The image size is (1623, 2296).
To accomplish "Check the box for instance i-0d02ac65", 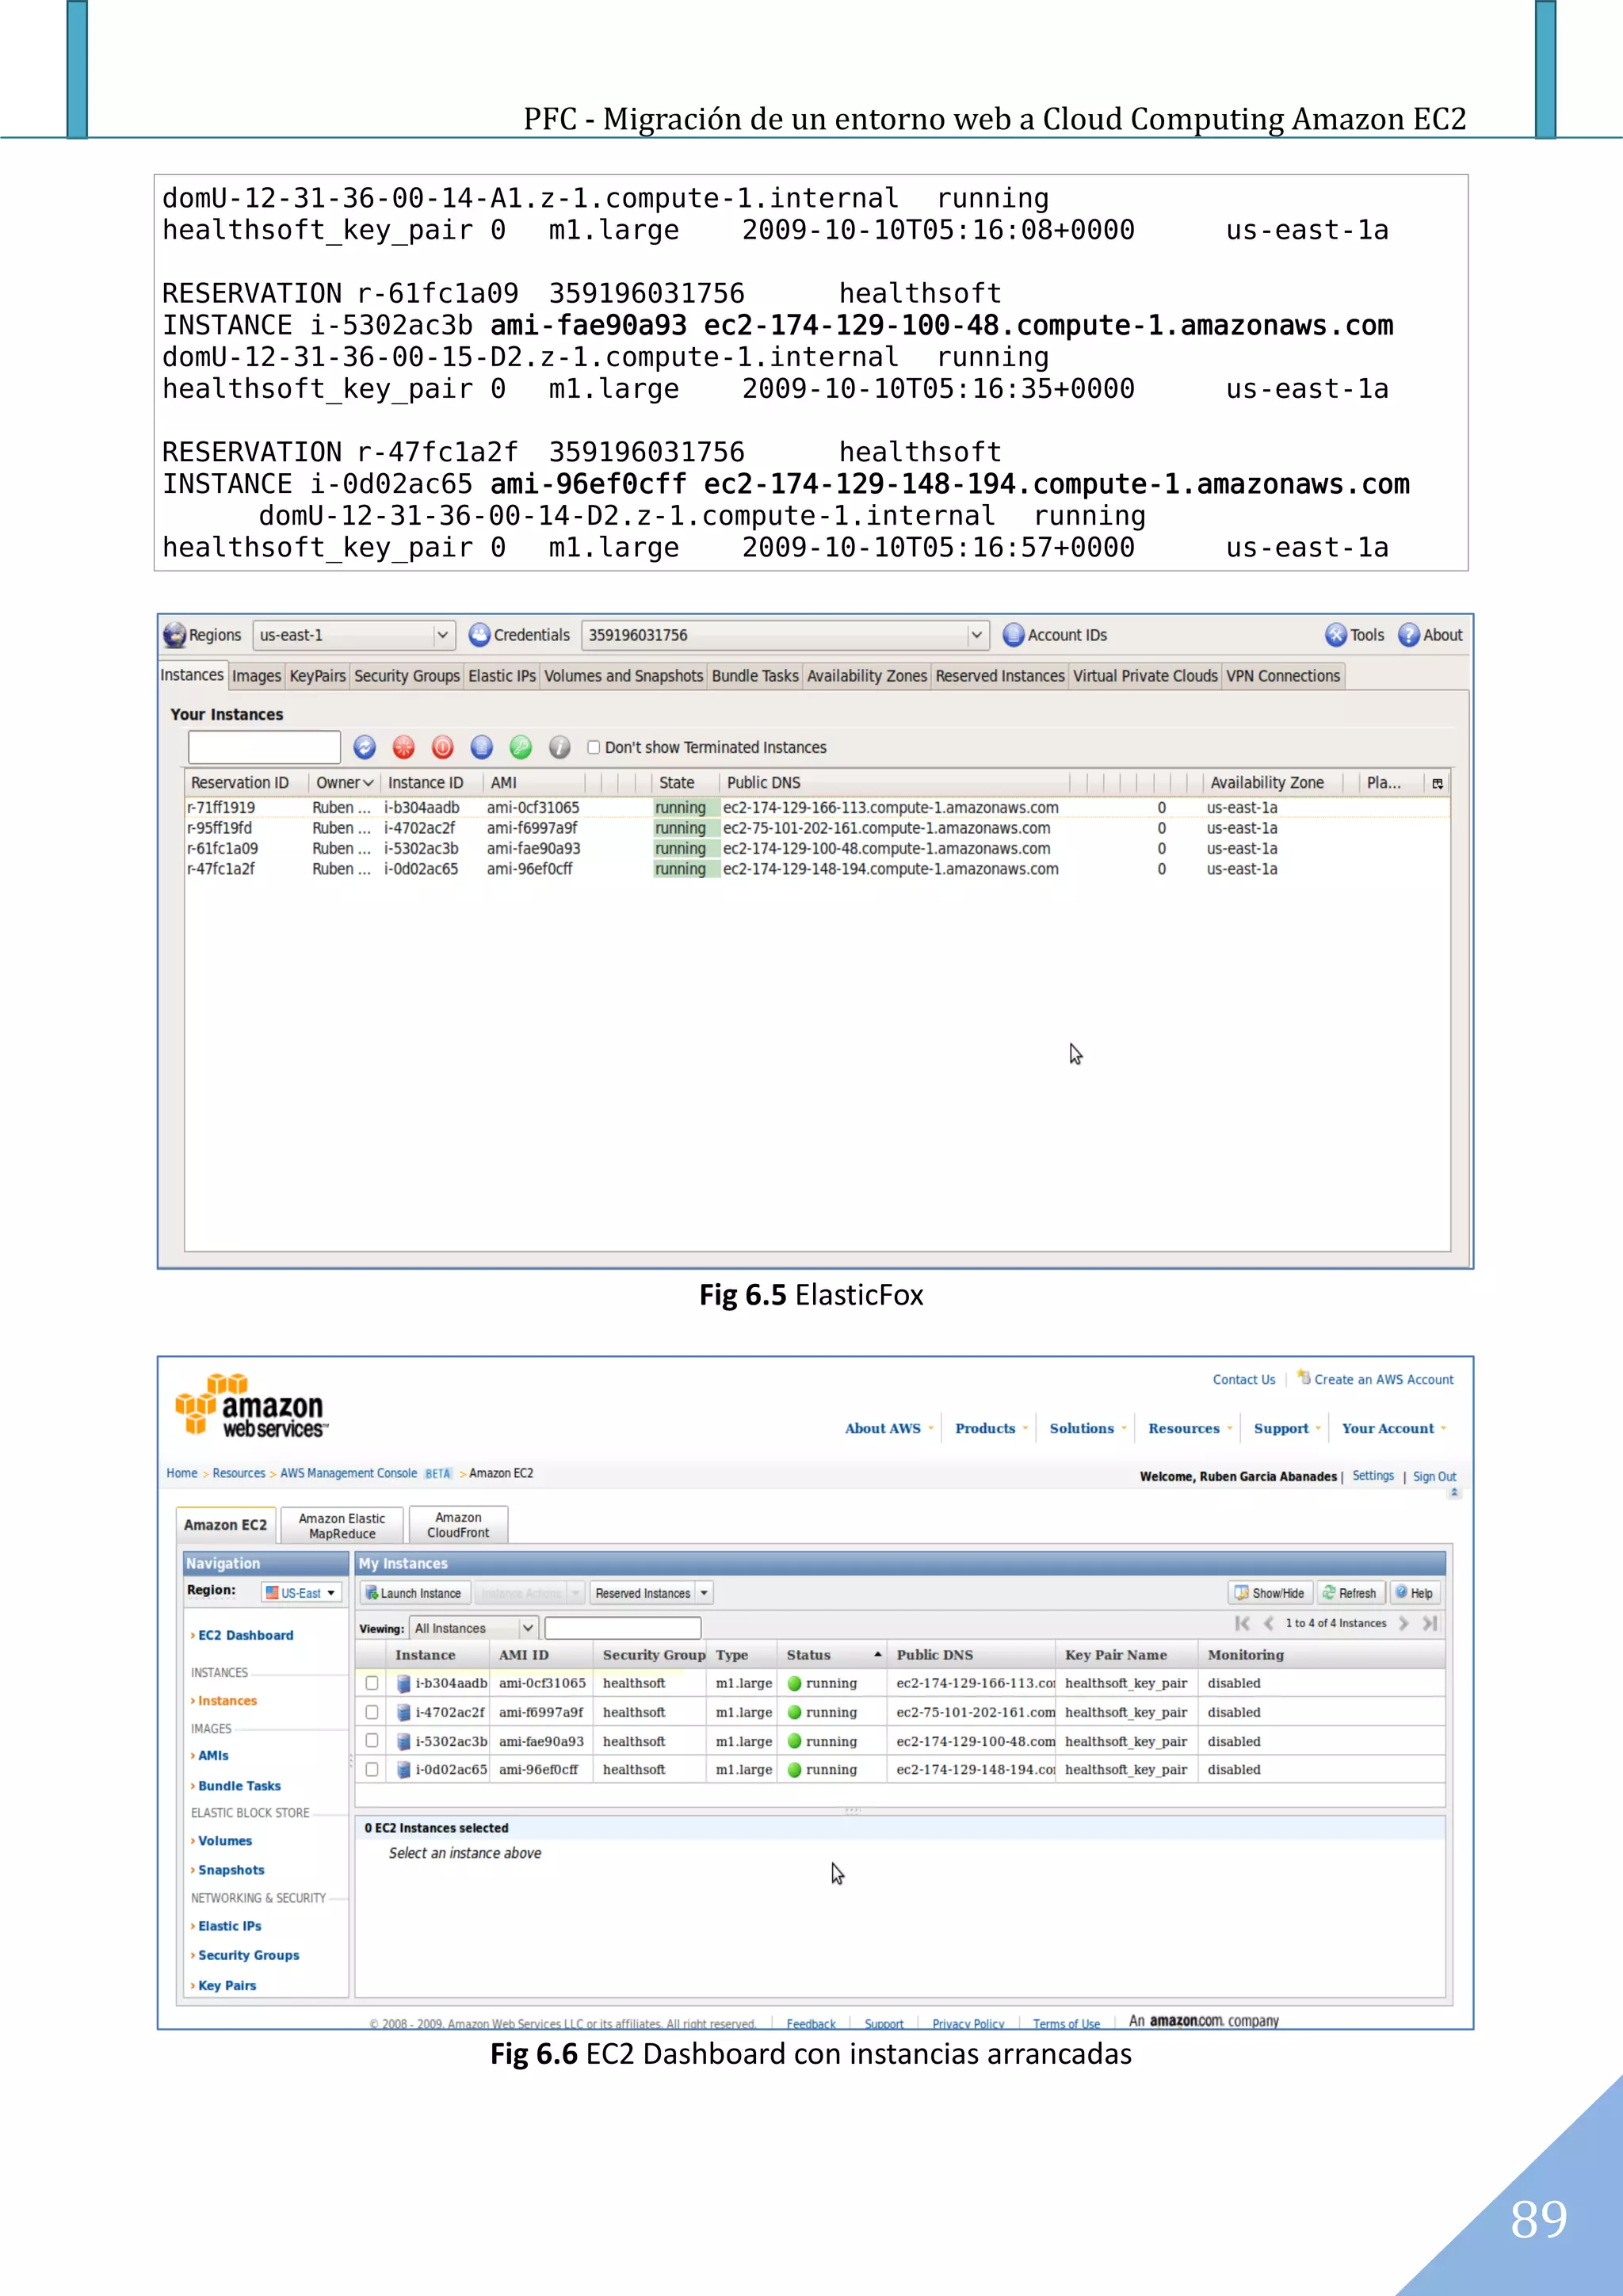I will 372,1769.
